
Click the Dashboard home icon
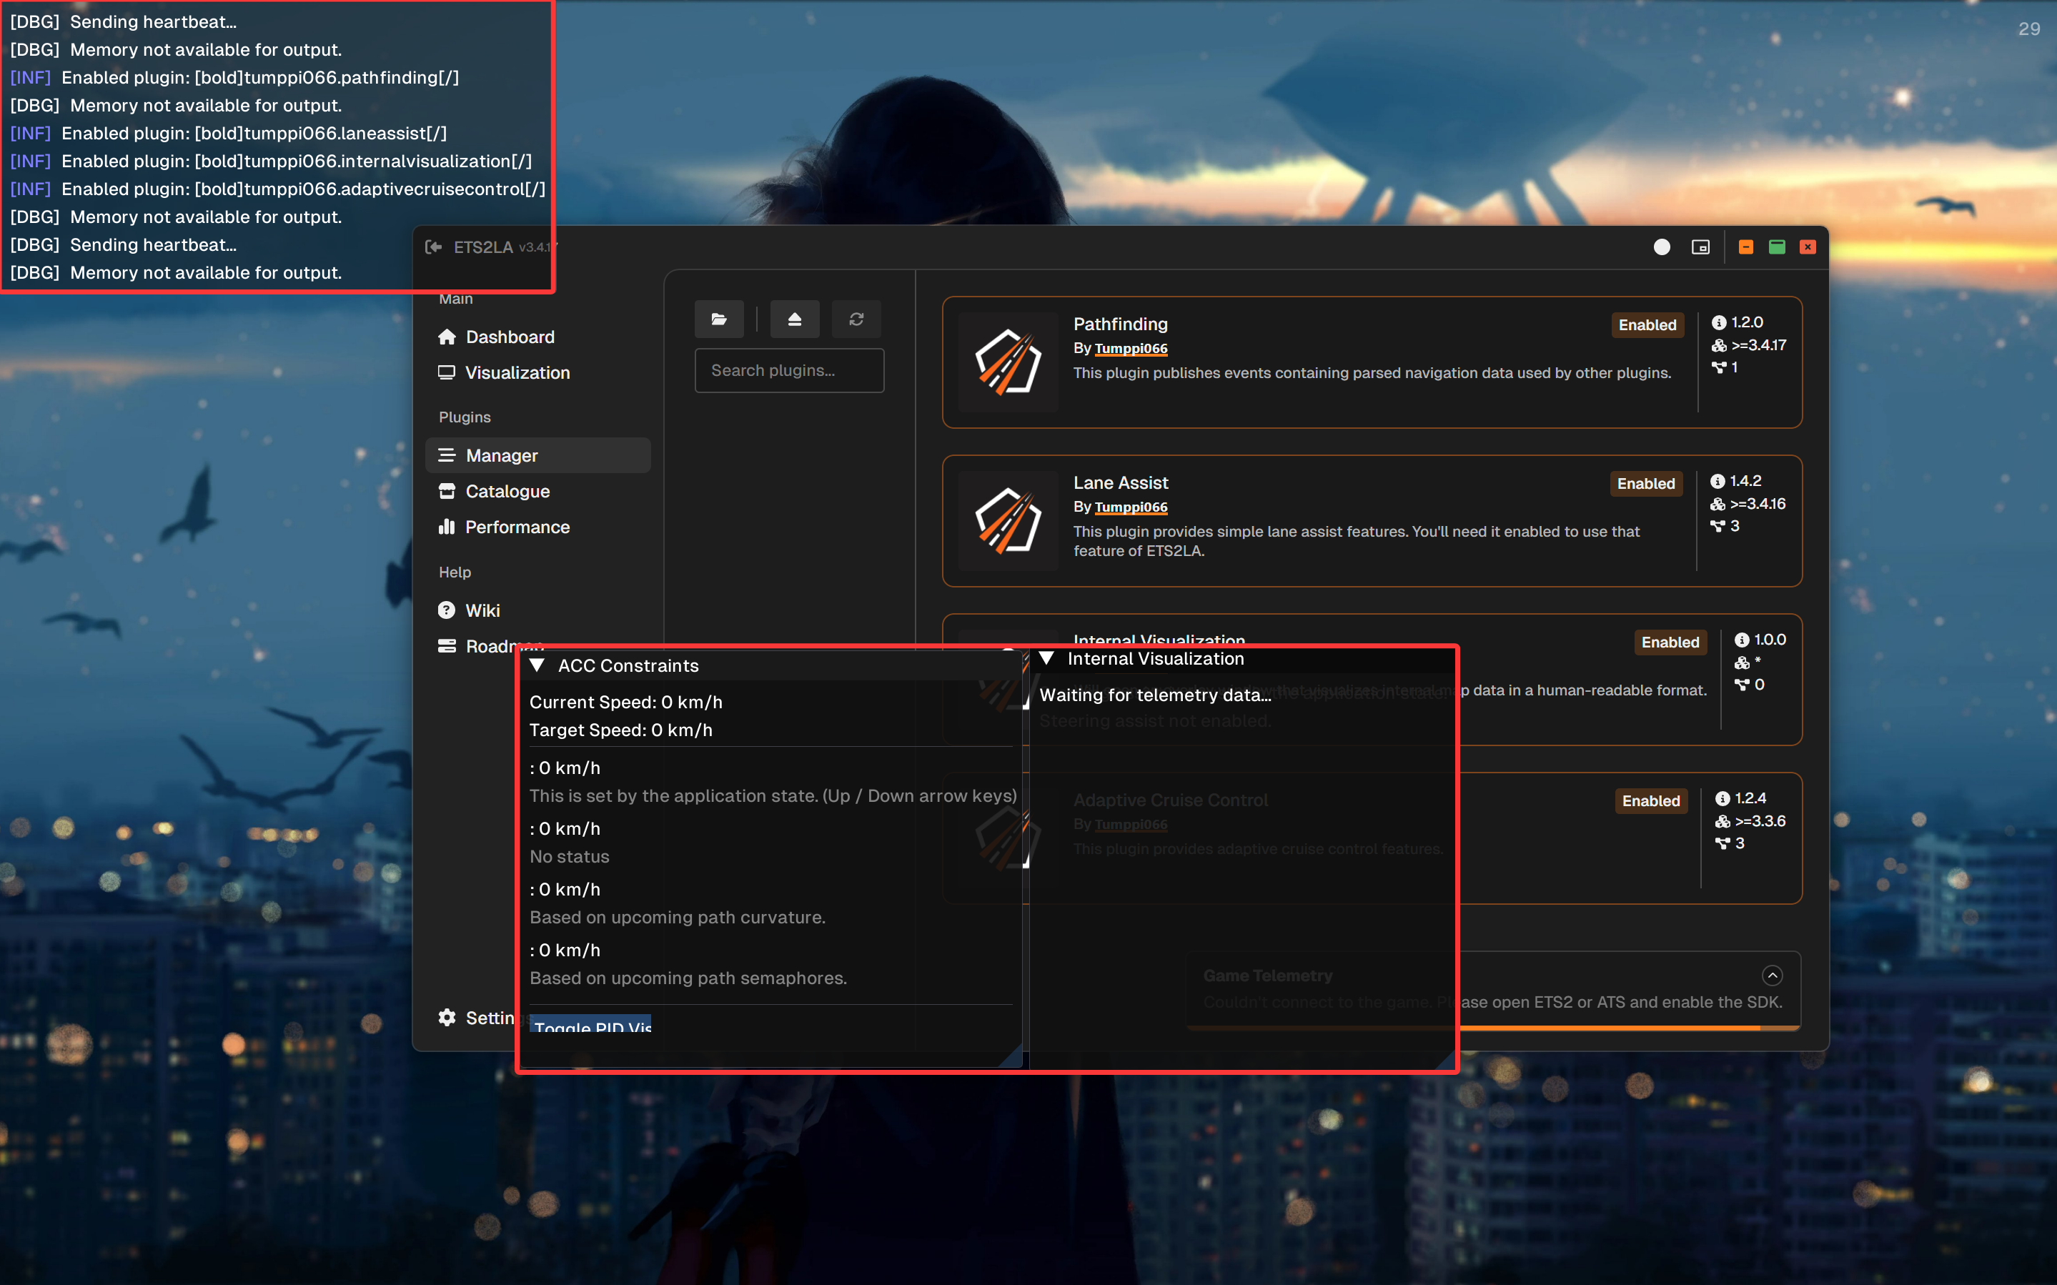tap(447, 337)
